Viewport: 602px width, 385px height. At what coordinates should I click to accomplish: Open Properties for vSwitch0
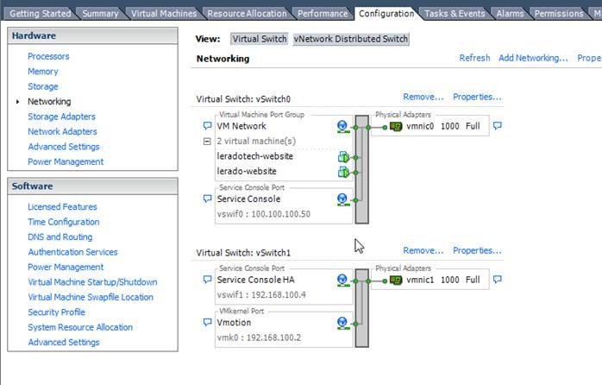tap(477, 97)
